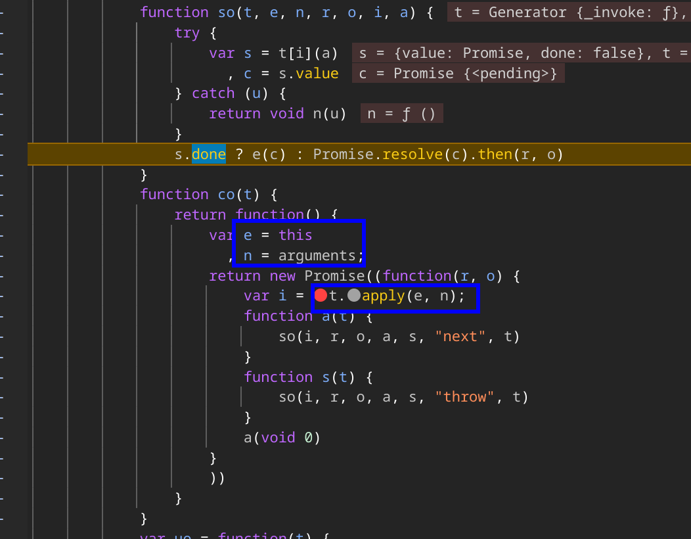Click the "throw" string literal
The width and height of the screenshot is (691, 539).
464,397
